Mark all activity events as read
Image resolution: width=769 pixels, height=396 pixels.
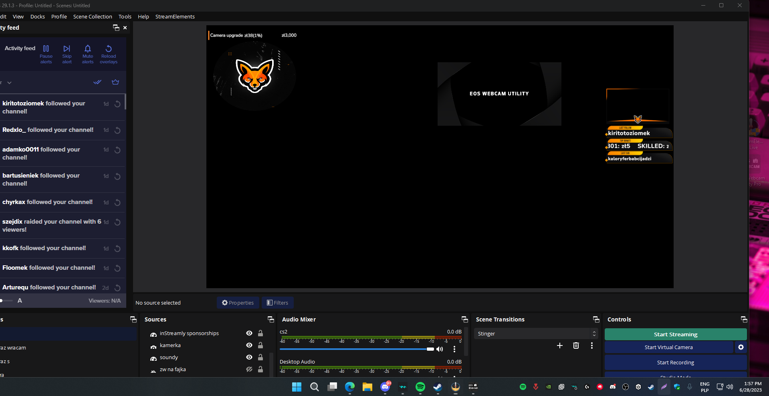pyautogui.click(x=97, y=82)
